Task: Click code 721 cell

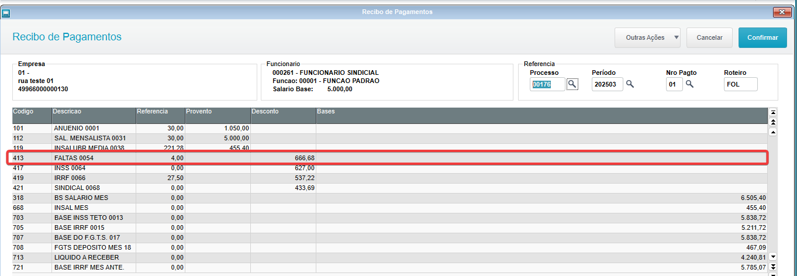Action: pos(32,267)
